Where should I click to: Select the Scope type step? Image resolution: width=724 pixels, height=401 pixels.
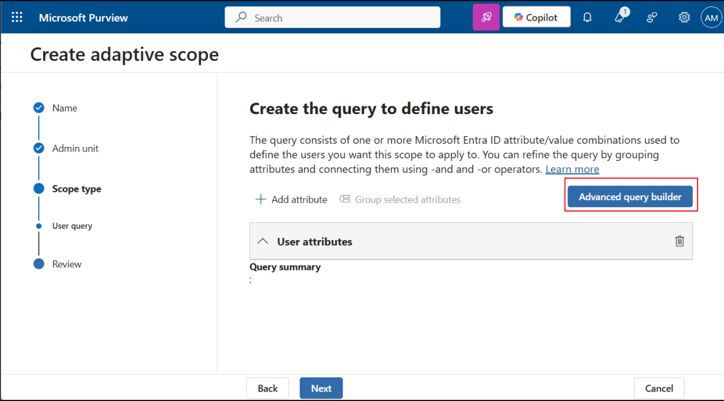(67, 189)
